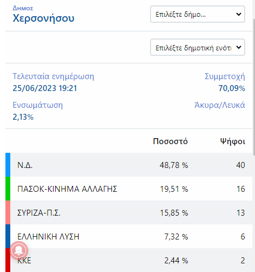
Task: Click the ΕΛΛΗΝΙΚΗ ΛΥΣΗ party name
Action: click(x=48, y=237)
